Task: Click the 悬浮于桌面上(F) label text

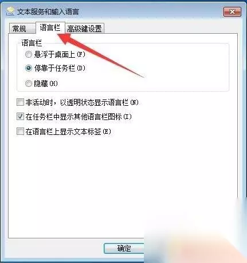Action: click(x=60, y=55)
